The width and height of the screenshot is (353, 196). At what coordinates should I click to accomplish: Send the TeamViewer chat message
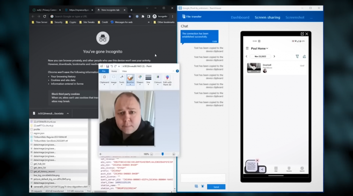pyautogui.click(x=216, y=187)
